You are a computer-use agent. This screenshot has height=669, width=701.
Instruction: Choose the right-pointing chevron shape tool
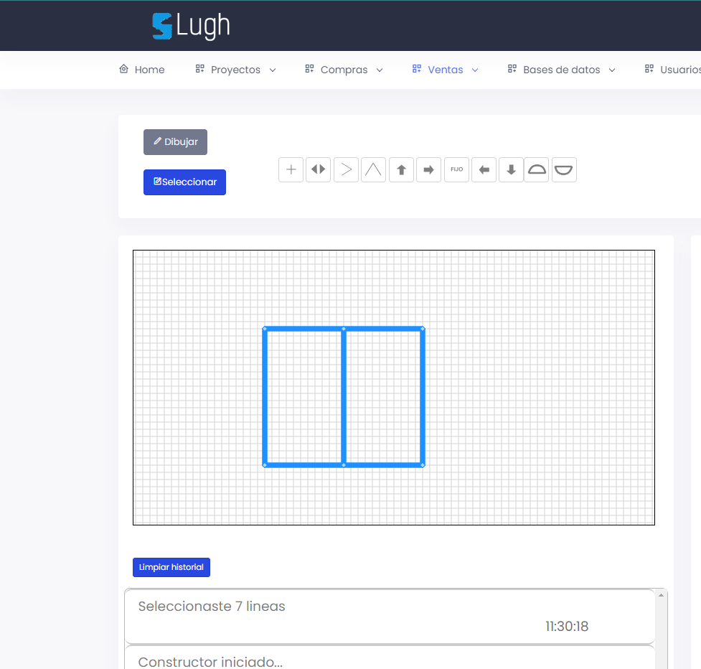coord(346,170)
